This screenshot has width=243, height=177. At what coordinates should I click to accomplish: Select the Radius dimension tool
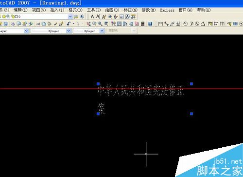[x=186, y=24]
